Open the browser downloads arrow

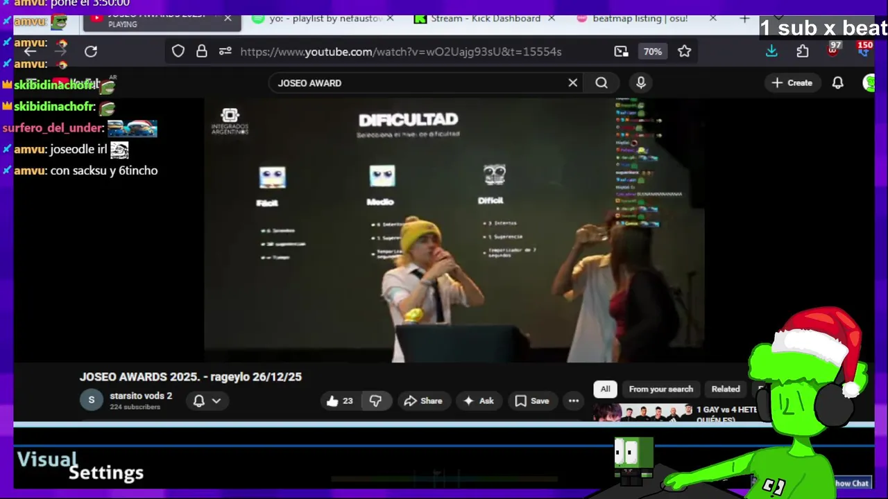771,51
